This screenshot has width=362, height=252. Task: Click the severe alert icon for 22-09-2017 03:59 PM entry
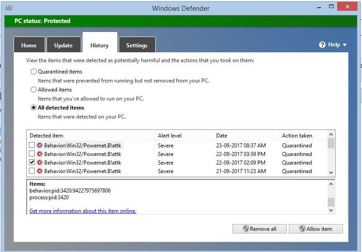(40, 154)
